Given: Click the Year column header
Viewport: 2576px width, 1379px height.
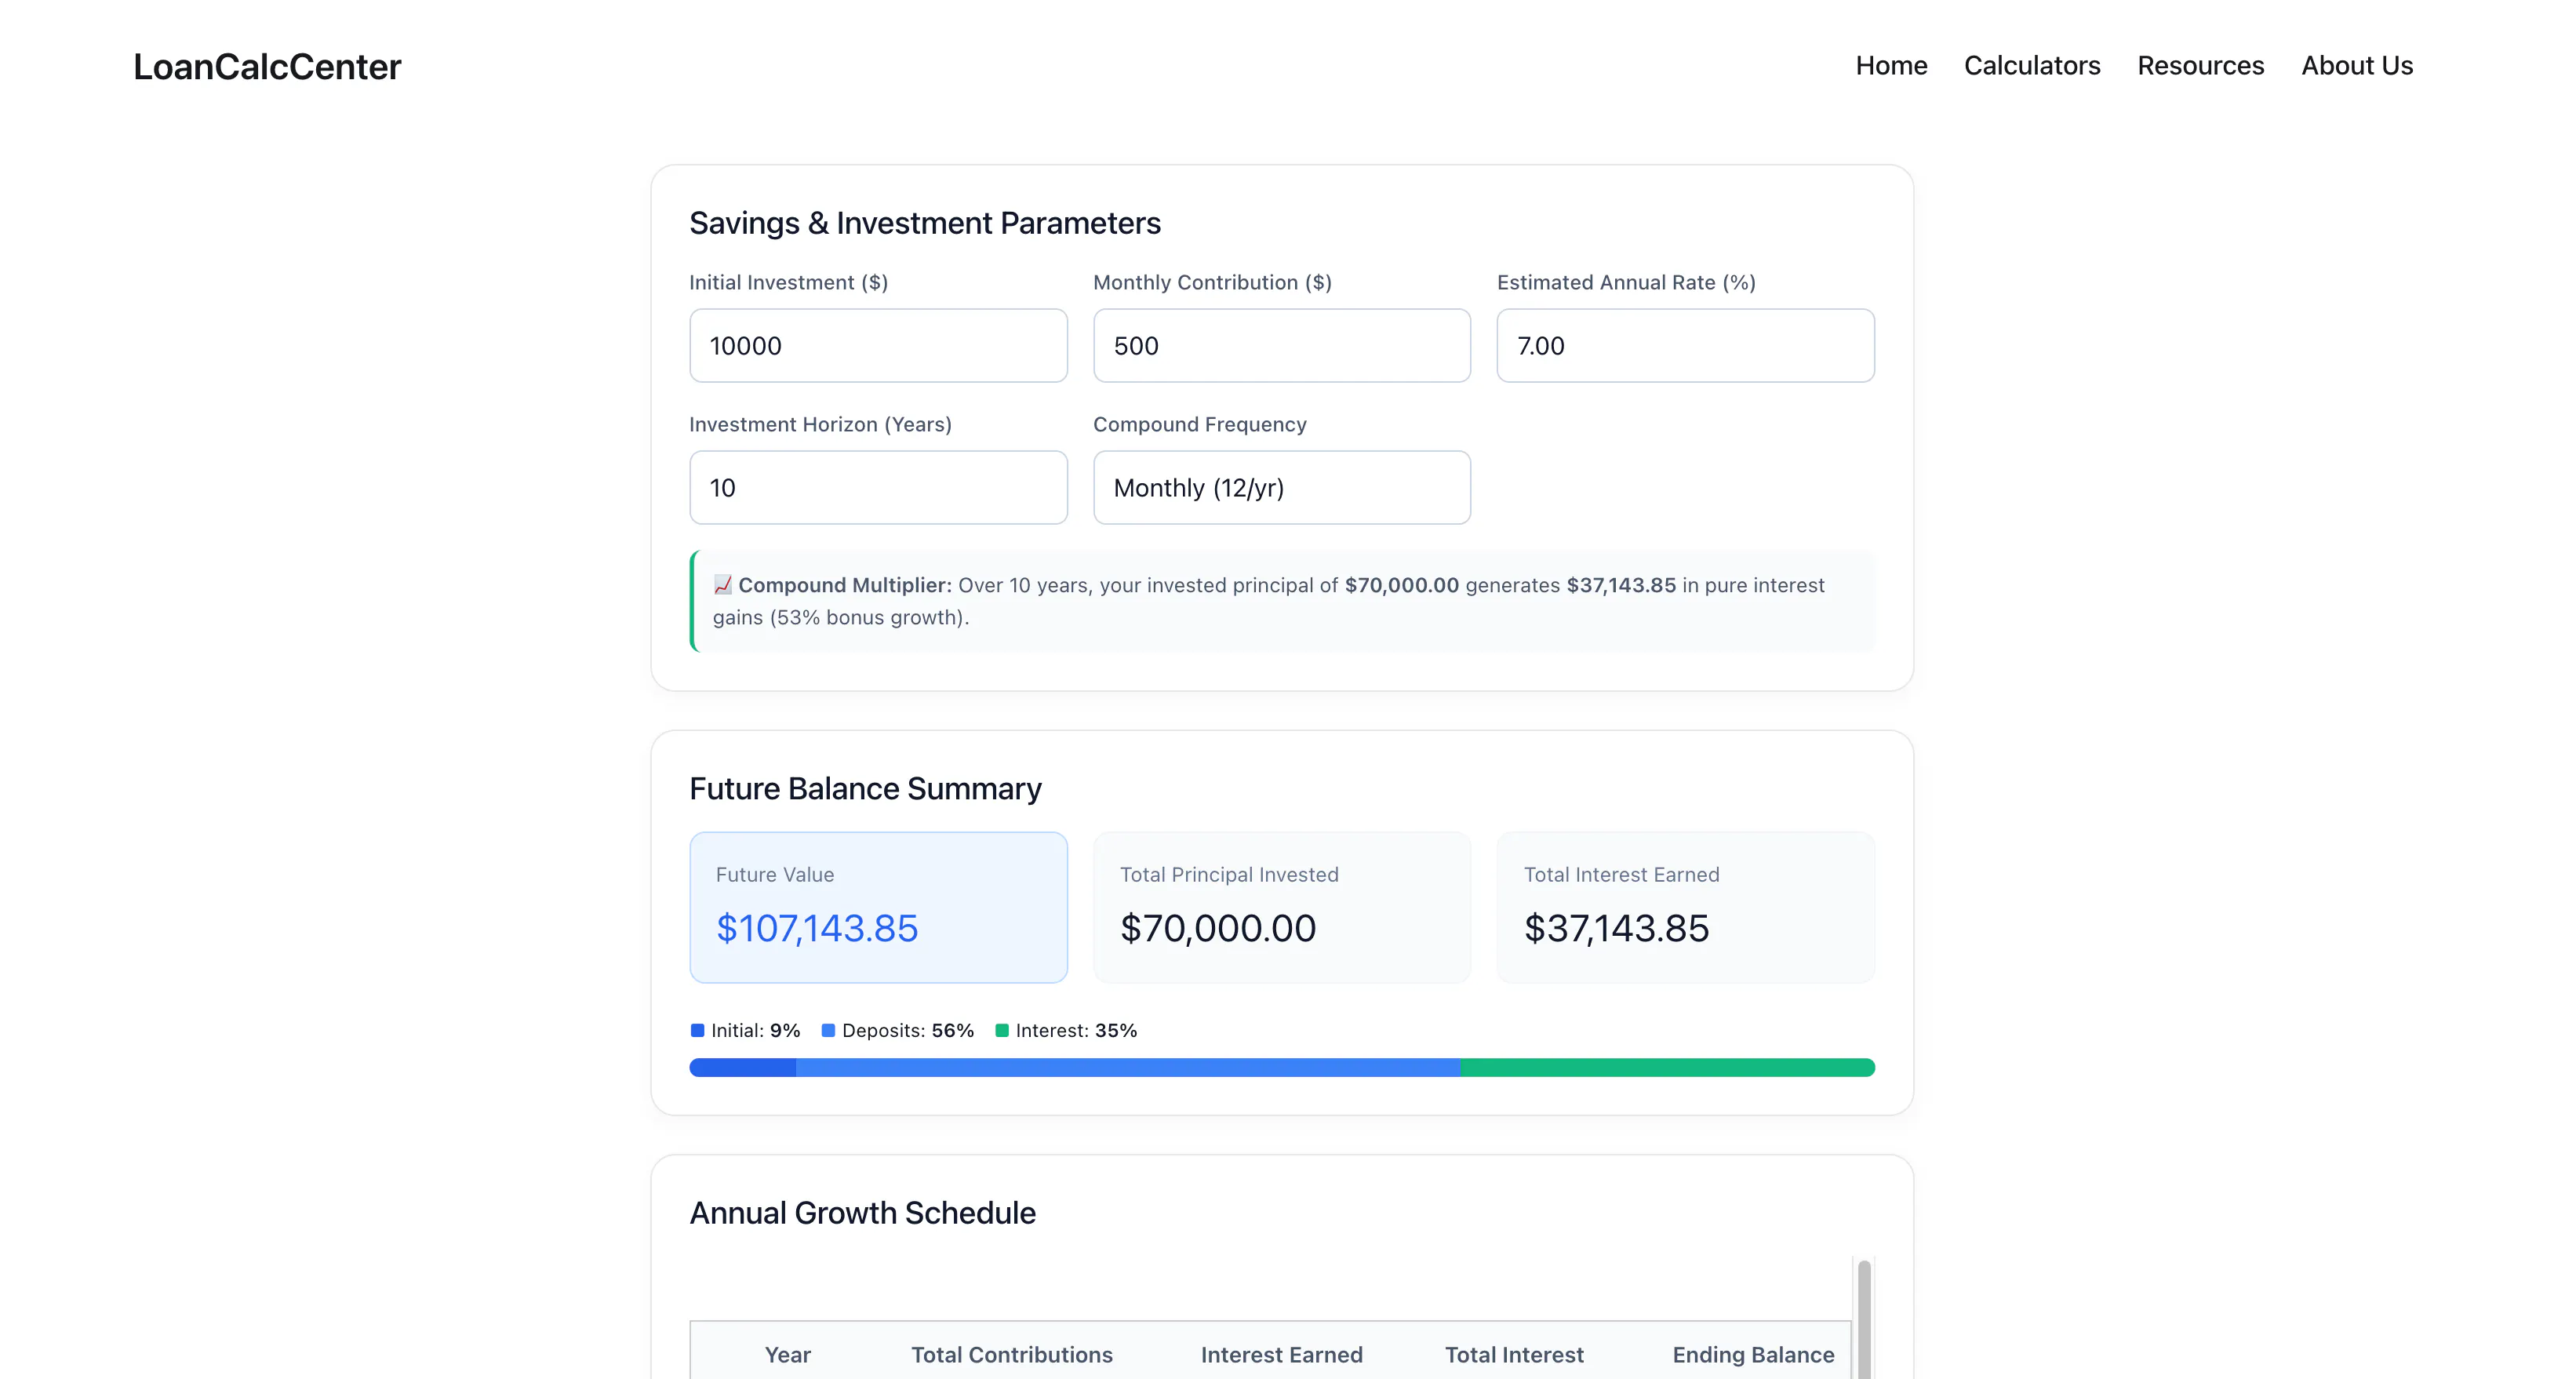Looking at the screenshot, I should point(788,1355).
